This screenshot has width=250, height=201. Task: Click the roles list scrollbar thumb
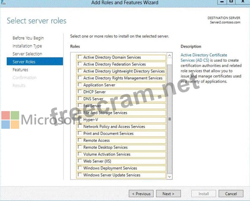click(x=170, y=119)
